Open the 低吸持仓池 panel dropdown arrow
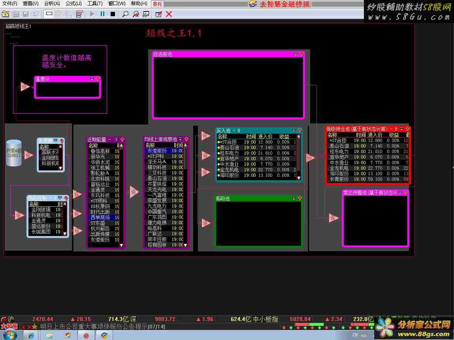 pos(401,128)
